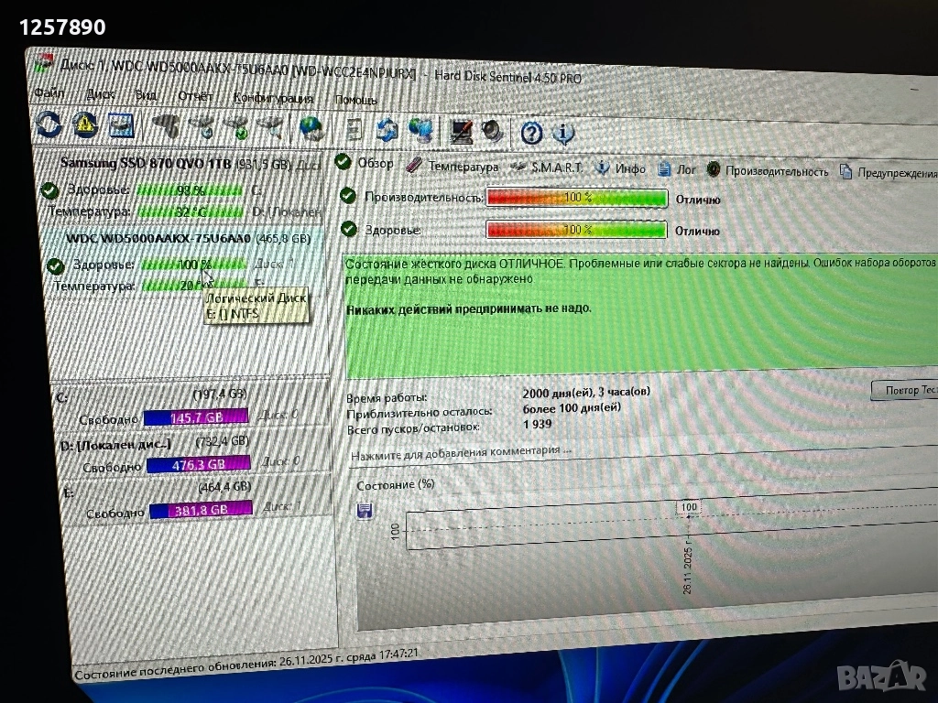The height and width of the screenshot is (703, 938).
Task: Click the Samsung SSD health bar showing 98 %
Action: pyautogui.click(x=189, y=190)
